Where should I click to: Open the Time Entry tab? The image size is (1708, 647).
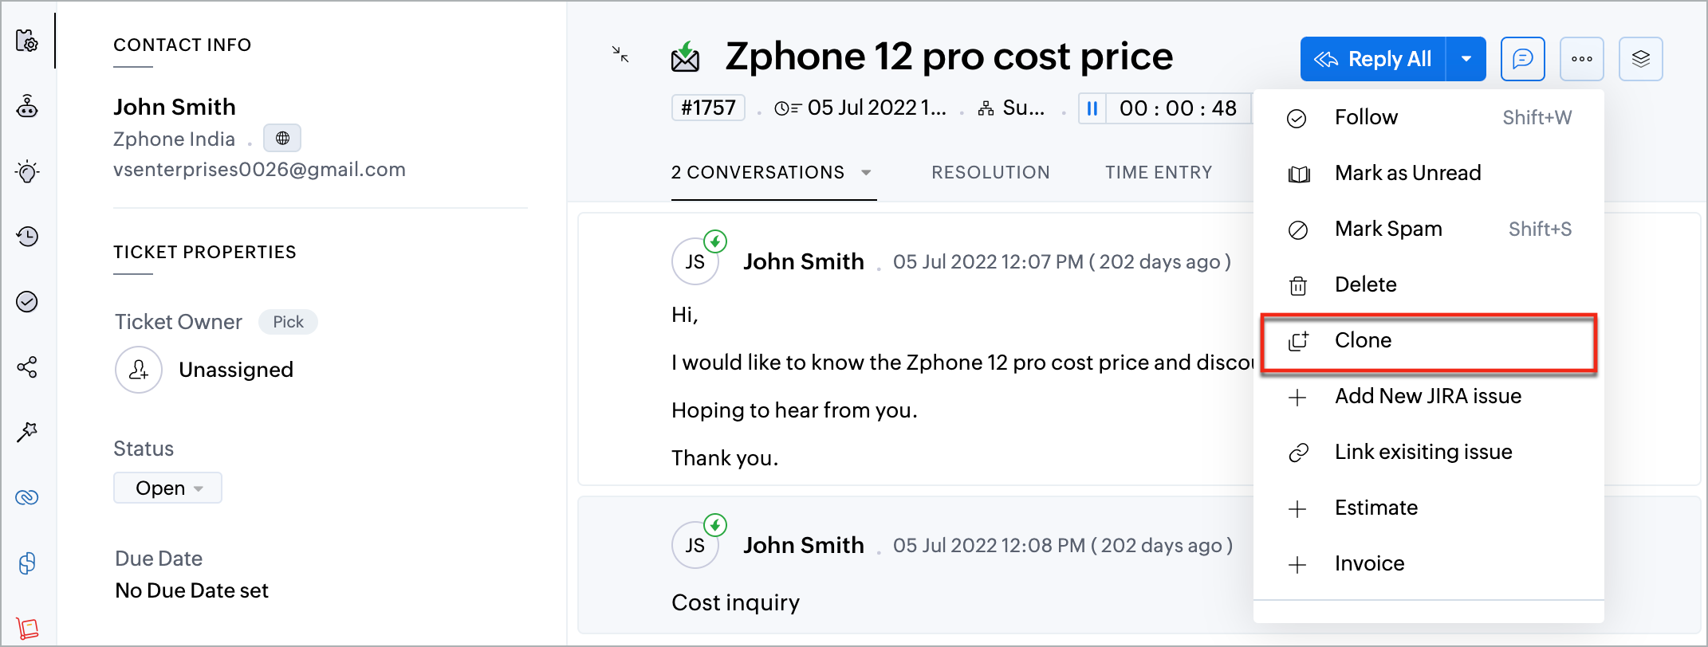click(1158, 172)
